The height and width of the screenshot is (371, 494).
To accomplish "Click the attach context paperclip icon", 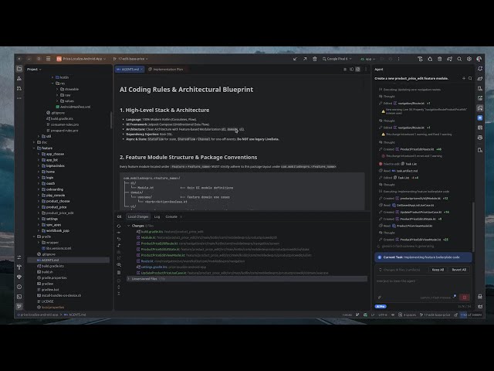I will (380, 297).
